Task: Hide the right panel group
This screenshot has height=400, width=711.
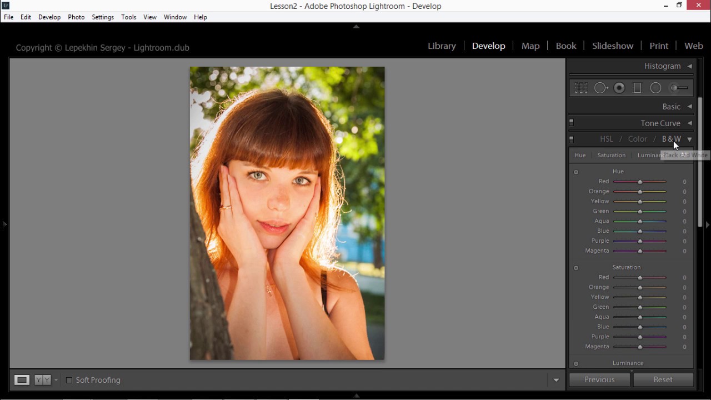Action: pos(707,225)
